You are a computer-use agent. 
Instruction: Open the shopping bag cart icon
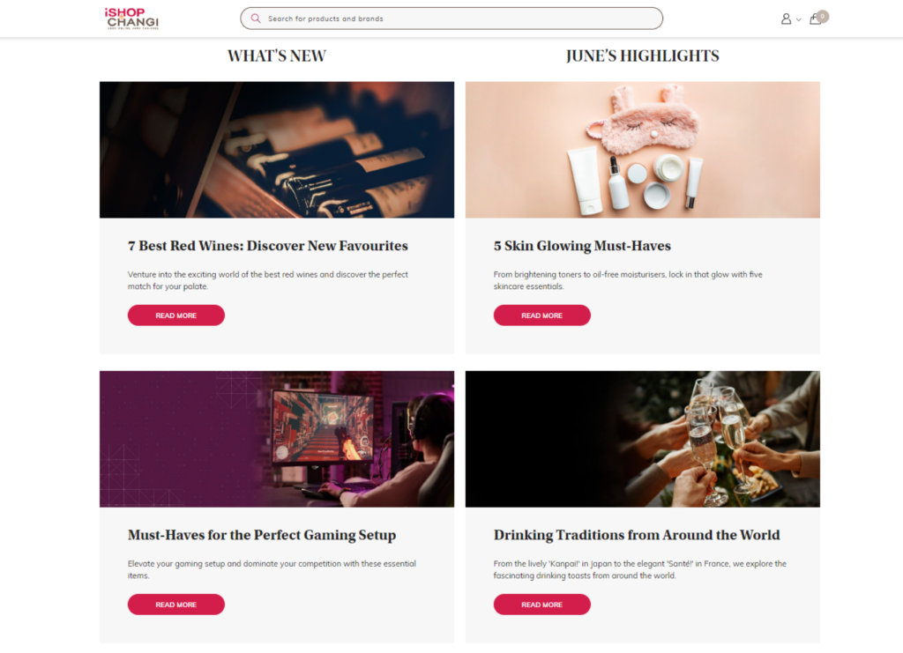pos(815,19)
